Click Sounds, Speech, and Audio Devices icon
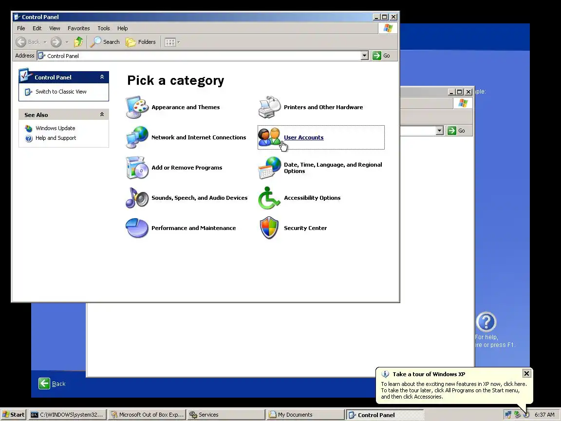Viewport: 561px width, 421px height. [137, 198]
